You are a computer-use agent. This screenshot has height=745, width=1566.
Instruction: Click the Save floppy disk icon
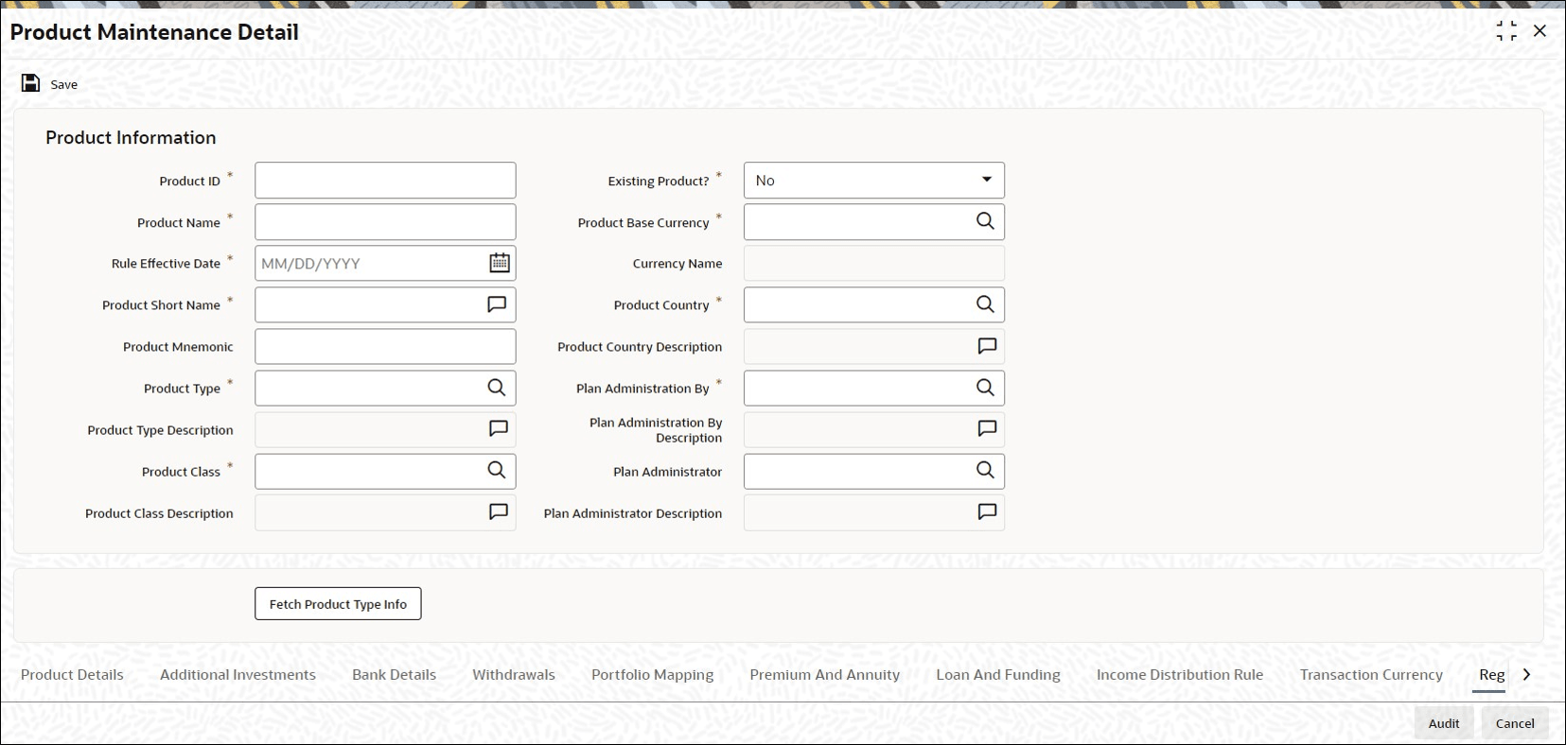pyautogui.click(x=30, y=83)
